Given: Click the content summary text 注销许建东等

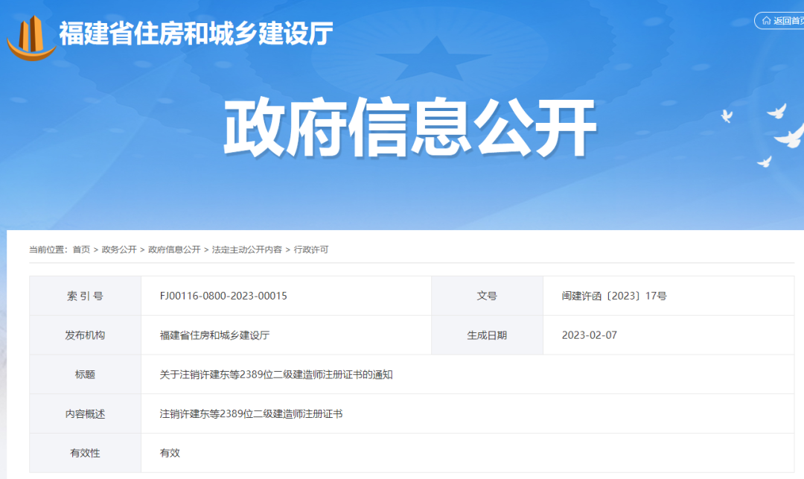Looking at the screenshot, I should pyautogui.click(x=251, y=413).
